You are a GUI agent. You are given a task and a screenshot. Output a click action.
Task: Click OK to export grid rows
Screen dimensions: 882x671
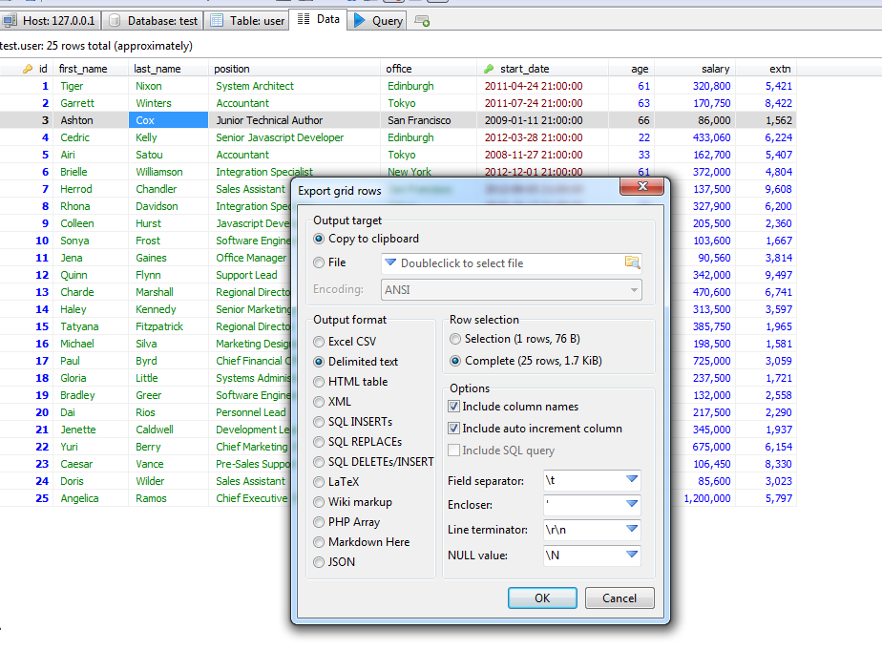click(542, 598)
